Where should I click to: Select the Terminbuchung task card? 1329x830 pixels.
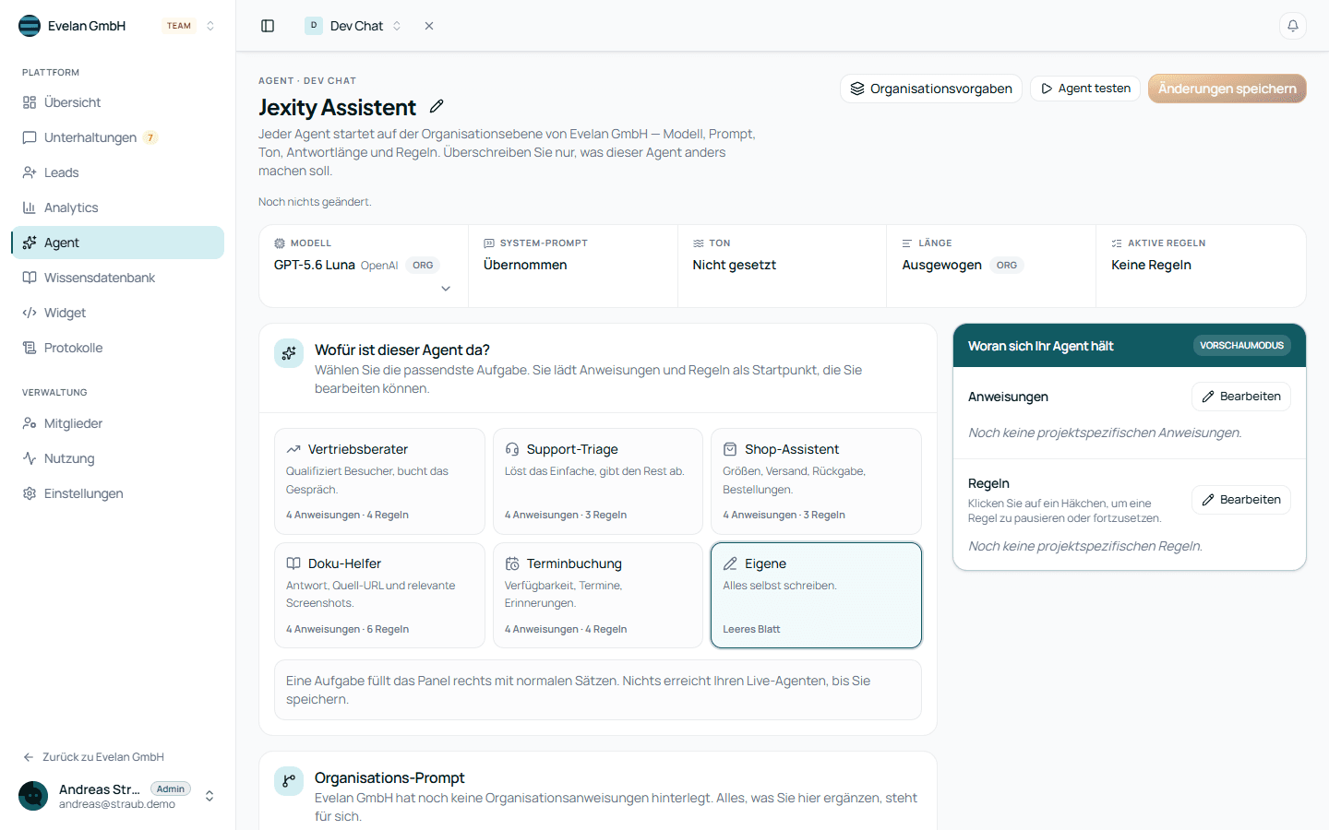(598, 596)
